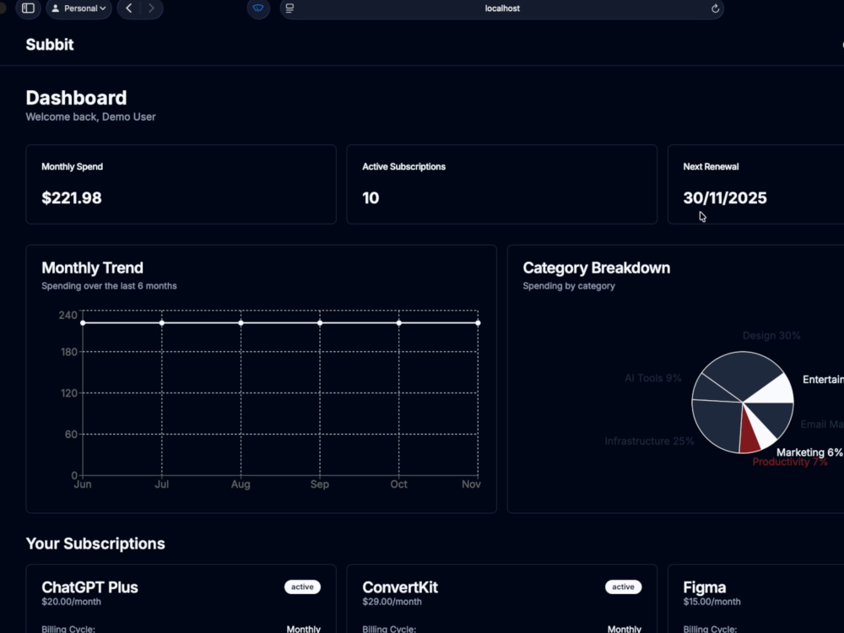The image size is (844, 633).
Task: Click the Category Breakdown title
Action: tap(597, 268)
